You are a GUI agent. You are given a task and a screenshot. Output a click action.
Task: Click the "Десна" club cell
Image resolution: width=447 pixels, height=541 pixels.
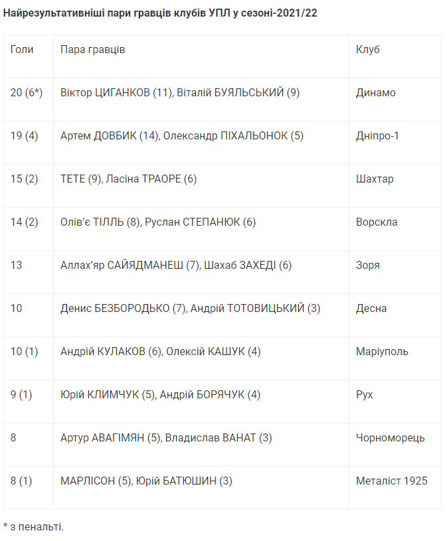pyautogui.click(x=371, y=309)
